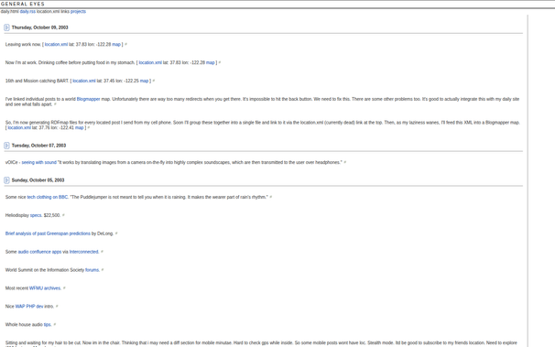Follow the 'seeing with sound' link
The width and height of the screenshot is (555, 347).
pyautogui.click(x=39, y=162)
